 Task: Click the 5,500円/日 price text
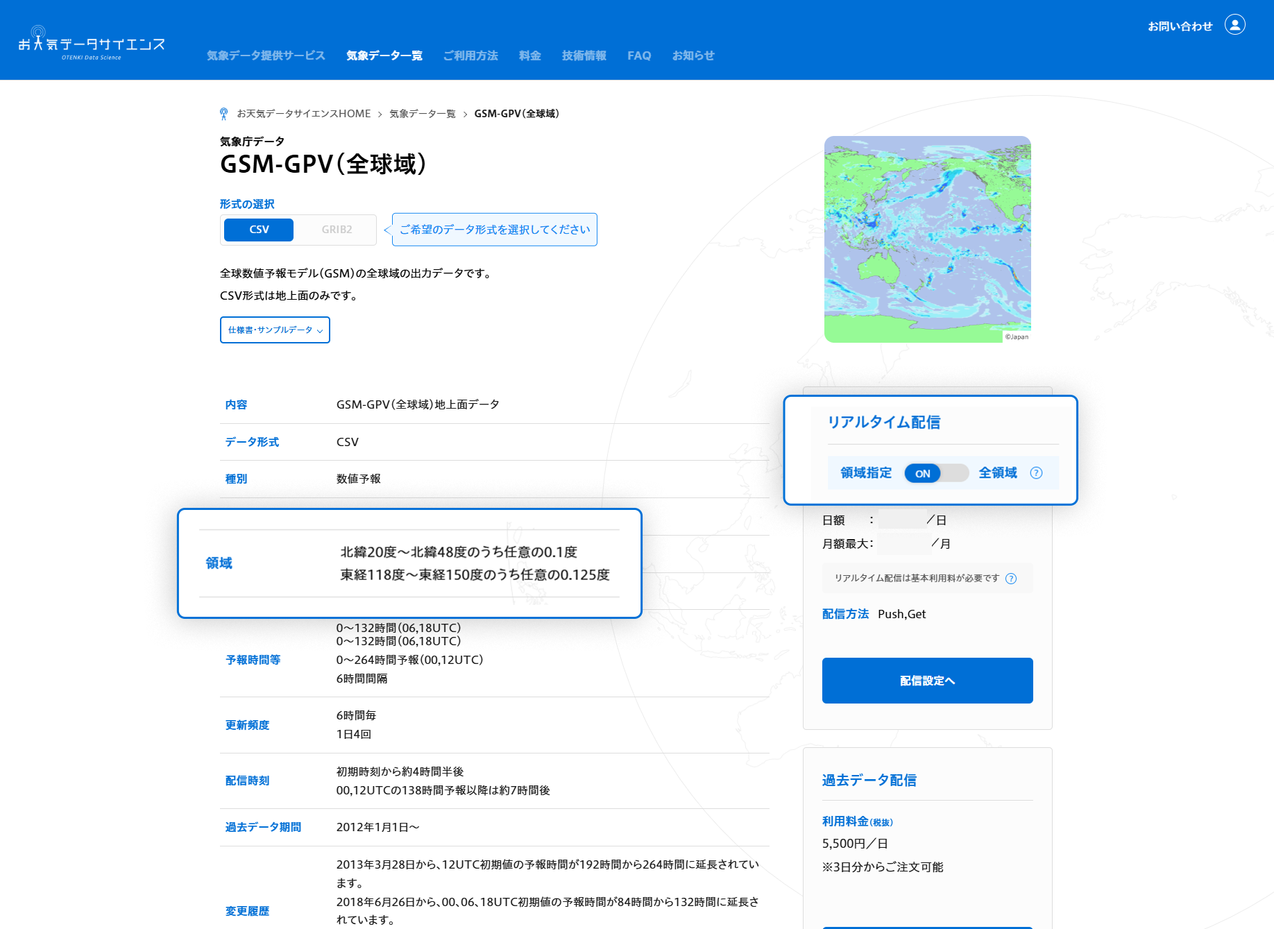tap(855, 844)
